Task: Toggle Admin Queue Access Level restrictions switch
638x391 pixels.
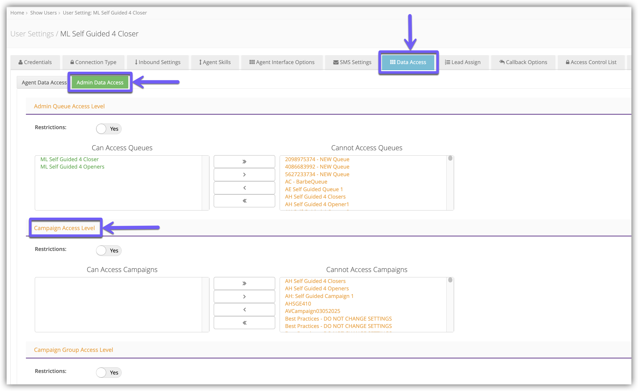Action: 108,129
